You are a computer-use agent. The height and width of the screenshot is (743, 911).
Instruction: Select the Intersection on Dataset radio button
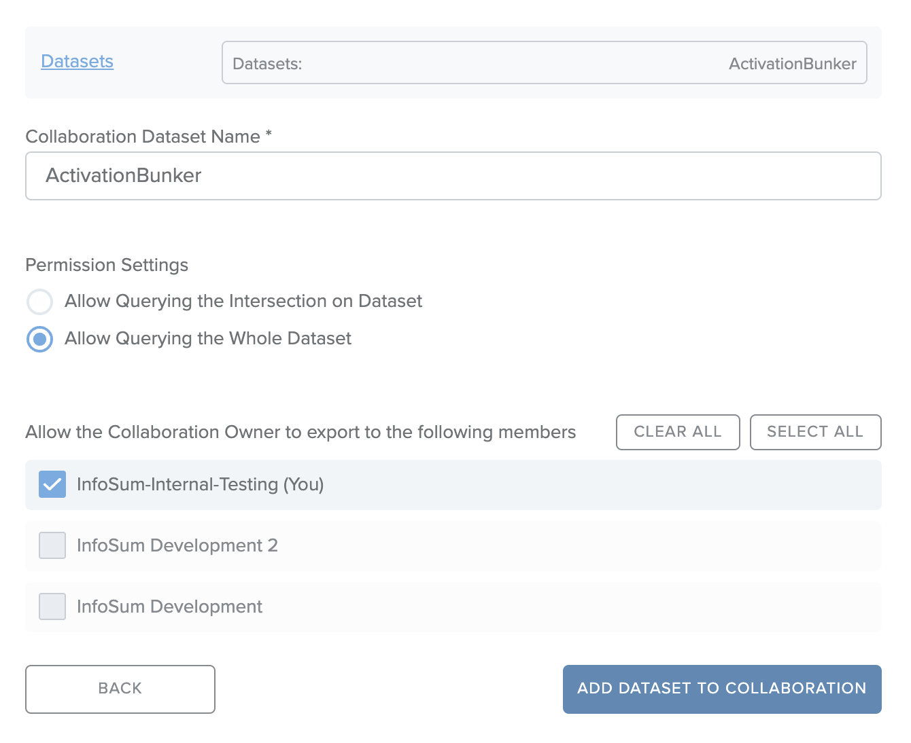[x=39, y=302]
